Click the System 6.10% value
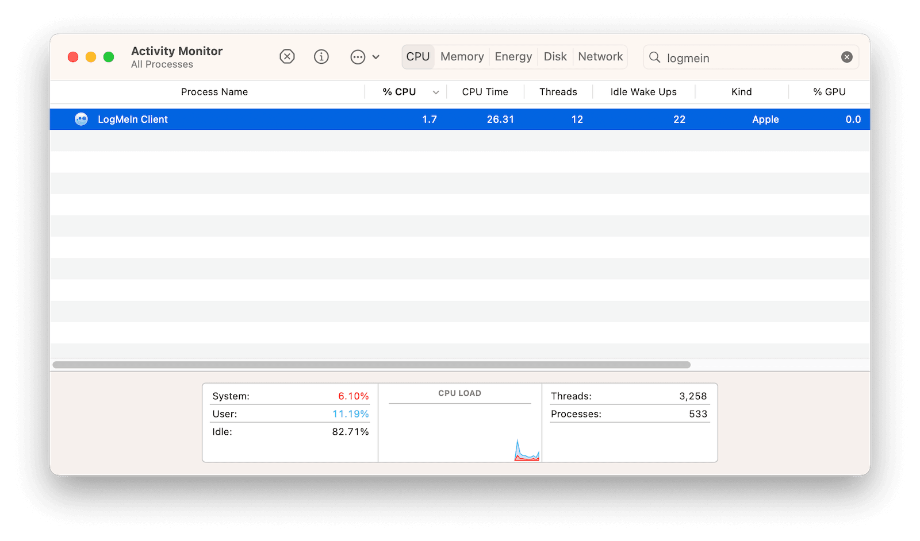920x541 pixels. click(x=354, y=396)
